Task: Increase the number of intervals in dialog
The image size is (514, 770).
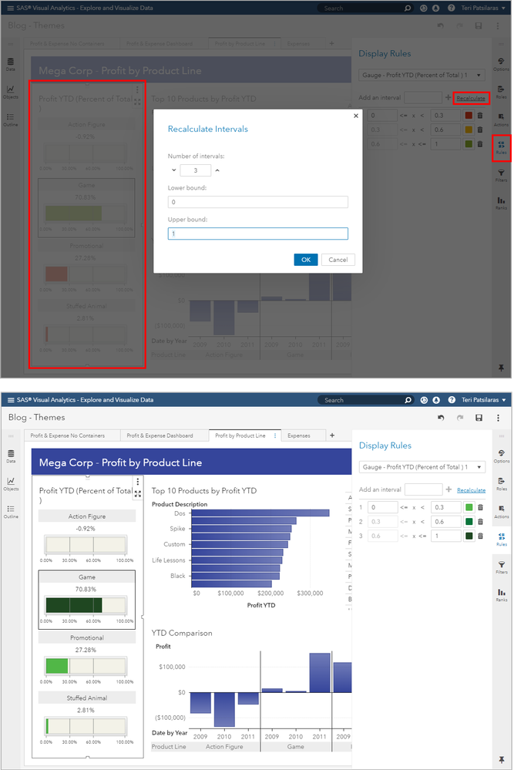Action: (x=217, y=170)
